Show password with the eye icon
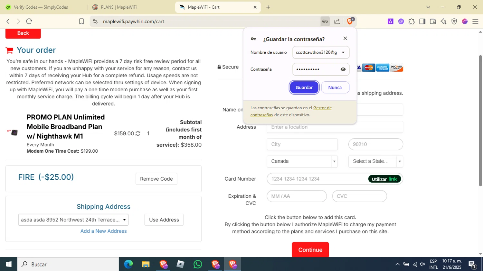Screen dimensions: 483x271 point(343,69)
